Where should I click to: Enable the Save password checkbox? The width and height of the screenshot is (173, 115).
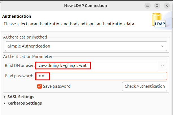[x=40, y=86]
